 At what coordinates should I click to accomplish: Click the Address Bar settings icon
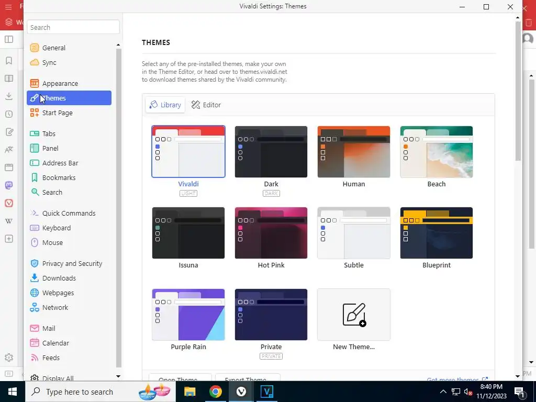pos(35,163)
